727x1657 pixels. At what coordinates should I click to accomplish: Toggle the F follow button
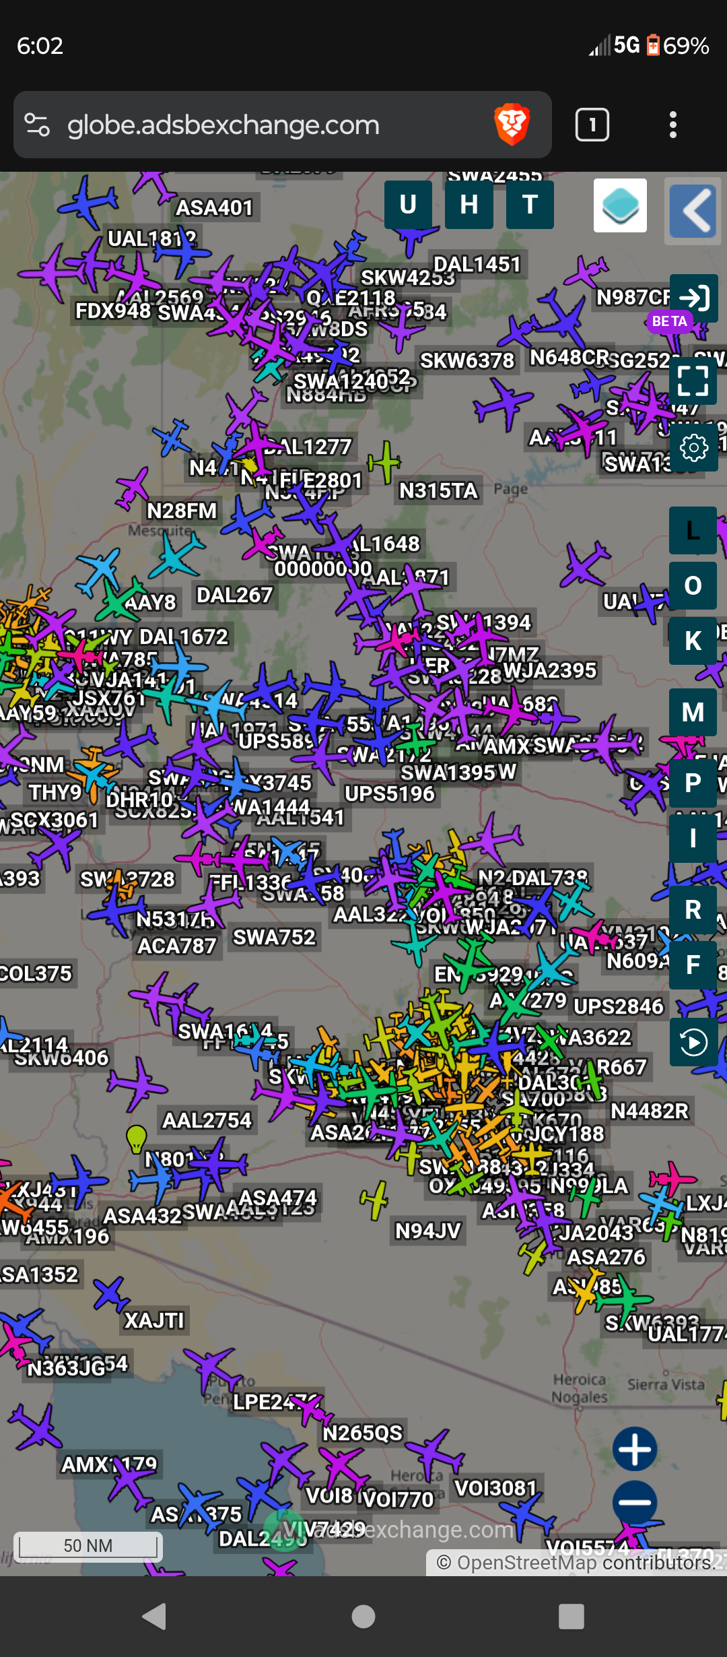point(693,965)
